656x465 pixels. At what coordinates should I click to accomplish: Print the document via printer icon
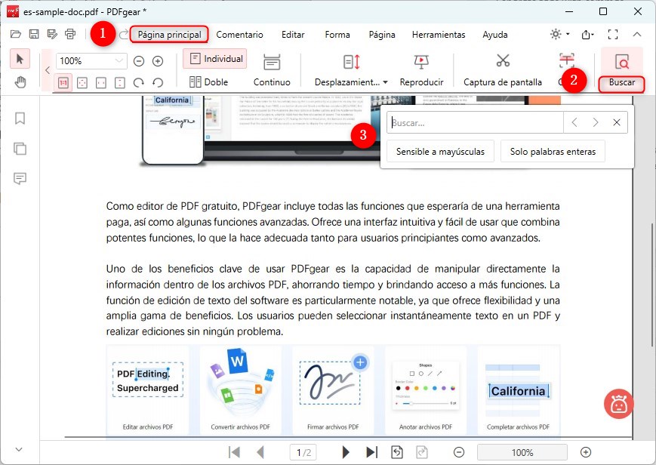pyautogui.click(x=70, y=34)
